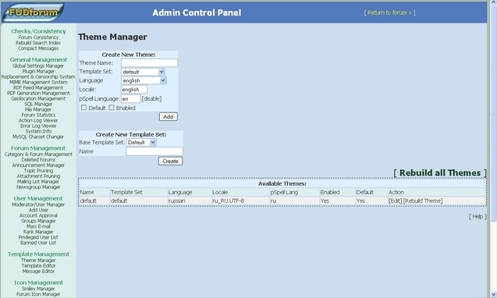Tick the Enabled checkbox
Screen dimensions: 497x298
(112, 108)
